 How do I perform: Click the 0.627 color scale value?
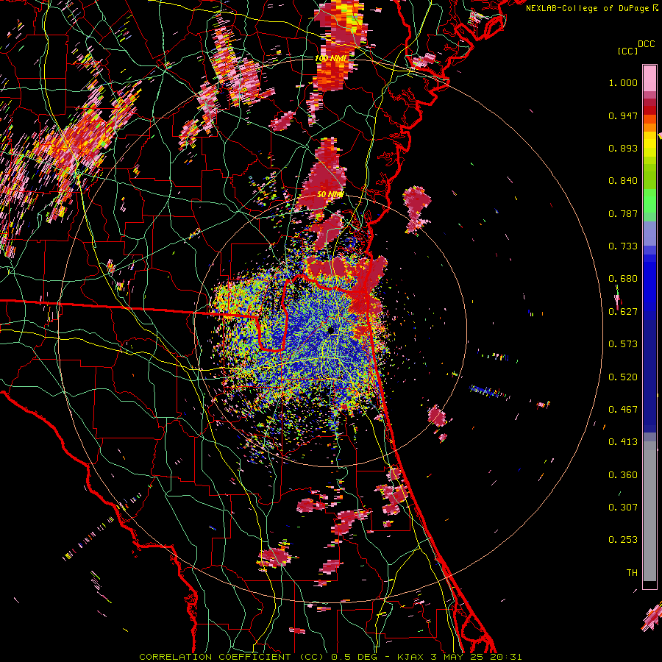pyautogui.click(x=623, y=312)
